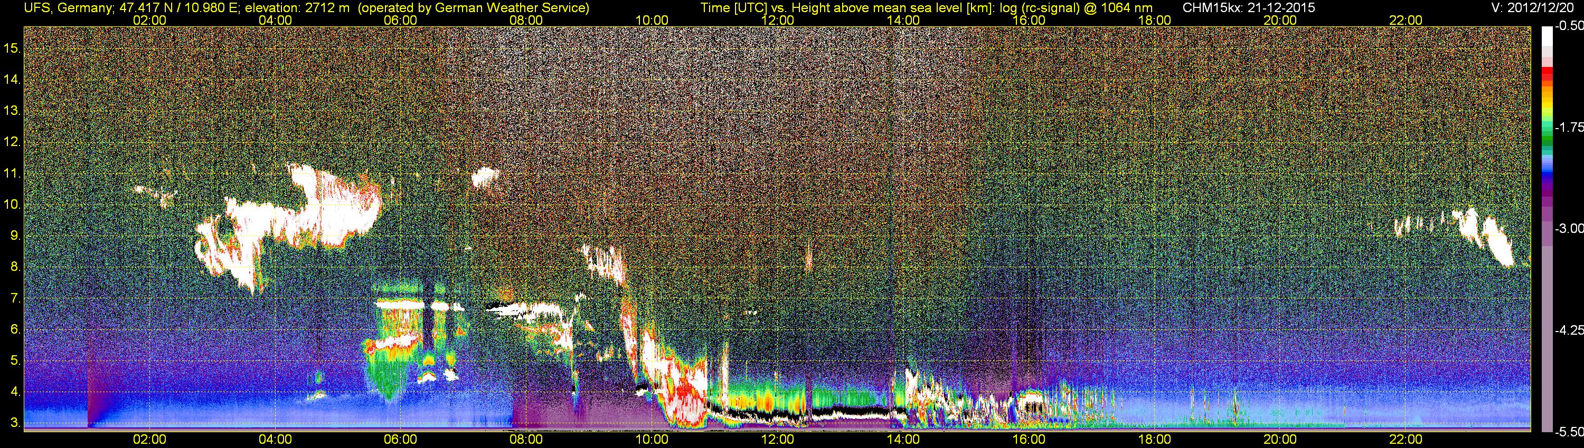Click the '06:00' label on the bottom time axis

pyautogui.click(x=400, y=440)
